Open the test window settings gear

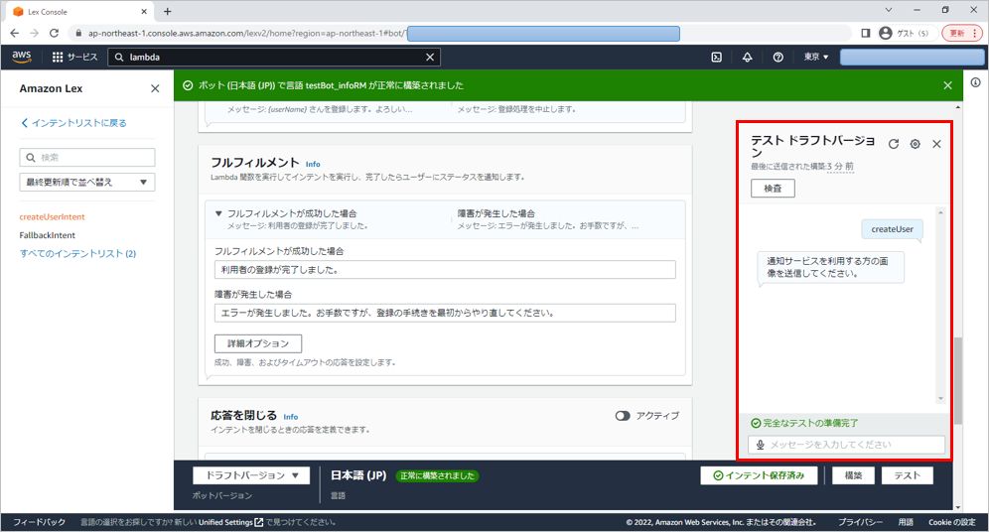(x=916, y=144)
